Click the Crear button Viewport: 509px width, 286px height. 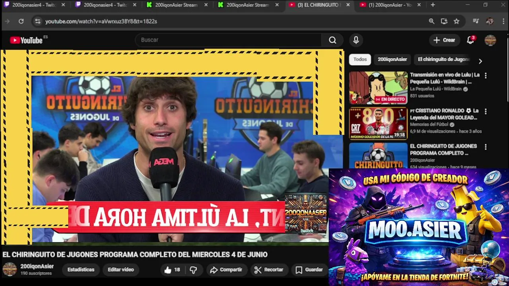pyautogui.click(x=444, y=40)
